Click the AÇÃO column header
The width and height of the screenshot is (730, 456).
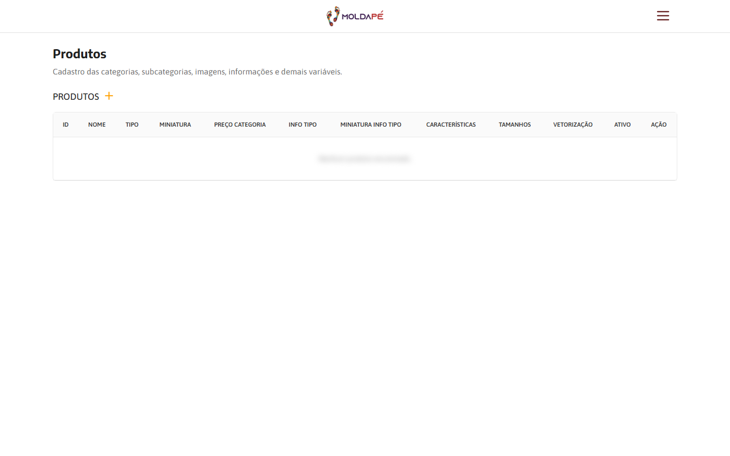click(x=659, y=125)
